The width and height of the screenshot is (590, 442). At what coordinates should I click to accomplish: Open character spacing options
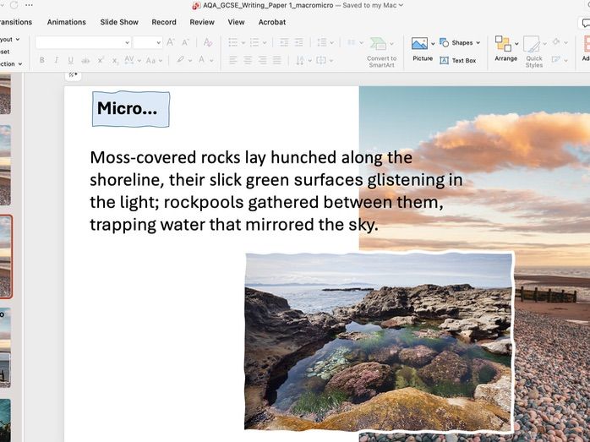[129, 60]
